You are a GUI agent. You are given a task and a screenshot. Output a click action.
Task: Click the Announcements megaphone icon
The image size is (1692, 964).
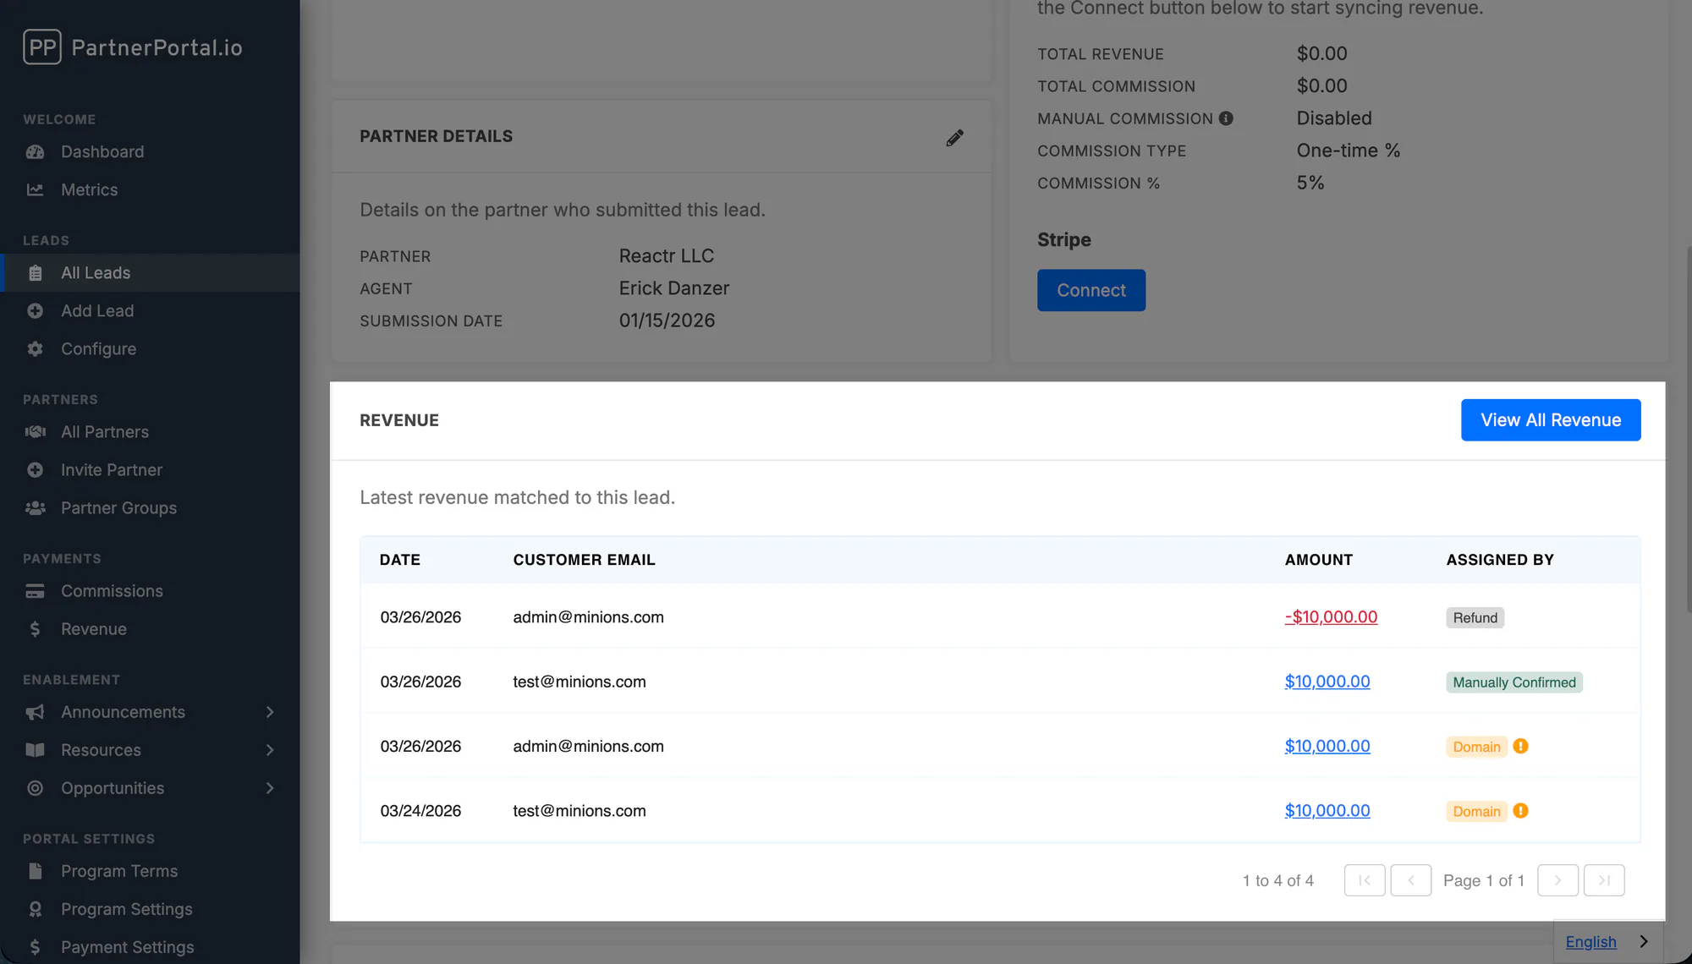35,712
